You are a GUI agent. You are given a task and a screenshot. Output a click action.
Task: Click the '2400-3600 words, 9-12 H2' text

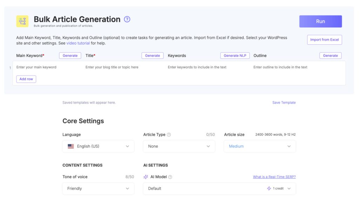click(276, 134)
